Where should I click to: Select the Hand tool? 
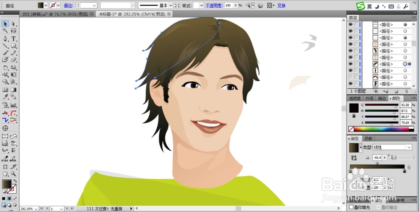click(5, 173)
